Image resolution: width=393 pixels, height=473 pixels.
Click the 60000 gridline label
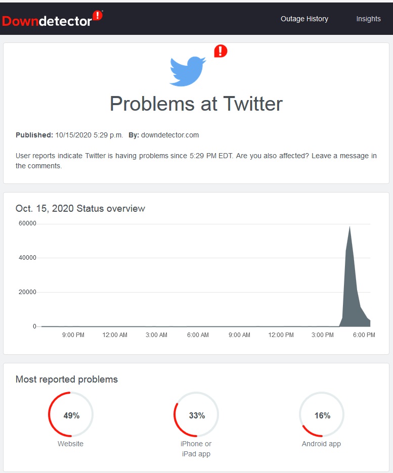point(27,223)
